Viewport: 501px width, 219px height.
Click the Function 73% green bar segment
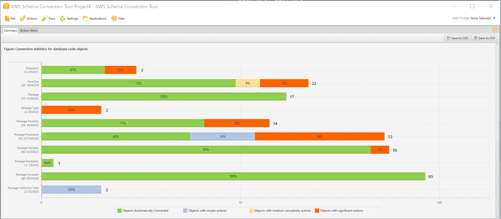pos(139,83)
